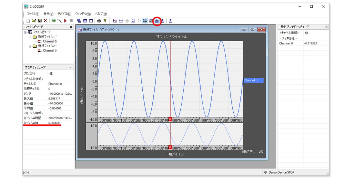This screenshot has width=355, height=181.
Task: Click the Open folder toolbar icon
Action: coord(34,21)
